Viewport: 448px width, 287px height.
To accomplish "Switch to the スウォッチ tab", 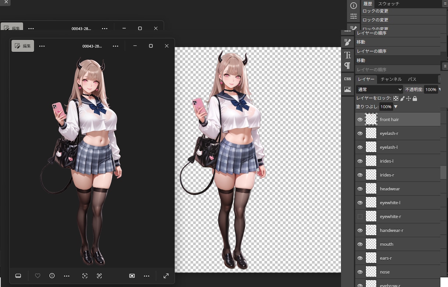I will [389, 4].
